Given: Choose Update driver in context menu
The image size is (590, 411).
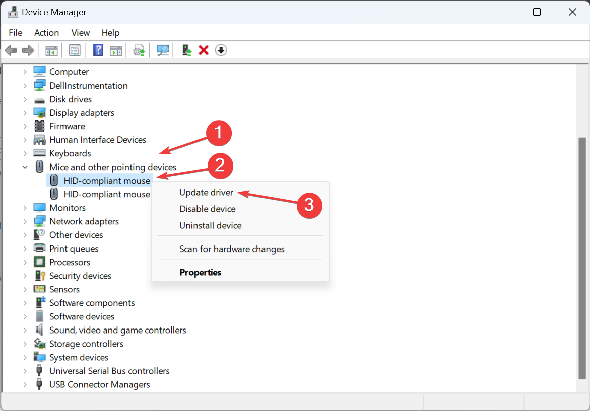Looking at the screenshot, I should click(206, 192).
